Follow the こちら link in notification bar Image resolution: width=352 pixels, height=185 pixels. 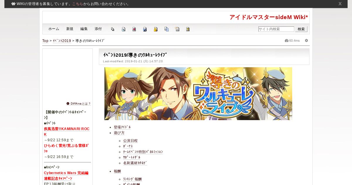pos(77,4)
